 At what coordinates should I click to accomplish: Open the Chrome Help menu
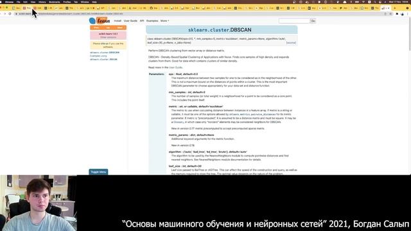click(x=94, y=2)
